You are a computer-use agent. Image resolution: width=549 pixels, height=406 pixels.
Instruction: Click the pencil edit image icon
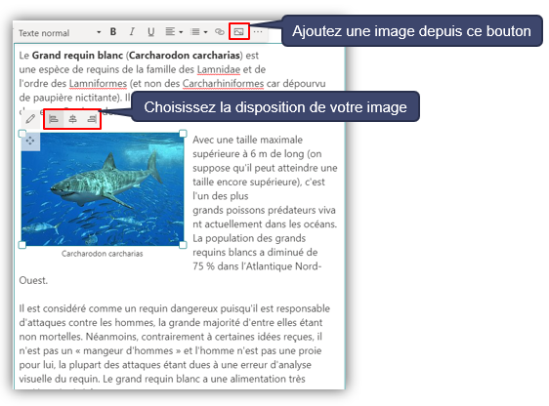31,119
